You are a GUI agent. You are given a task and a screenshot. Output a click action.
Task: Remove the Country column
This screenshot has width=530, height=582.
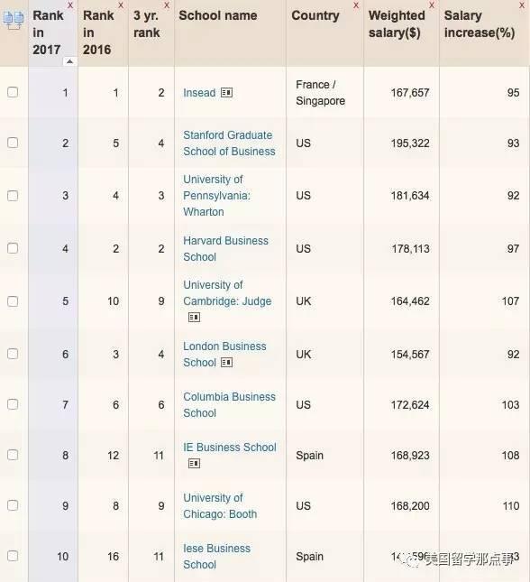[x=356, y=5]
